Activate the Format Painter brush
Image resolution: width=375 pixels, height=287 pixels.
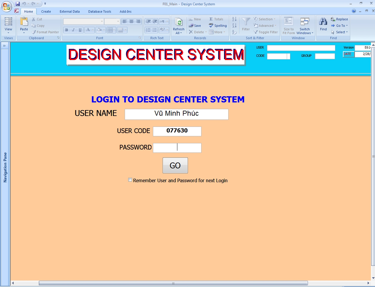(45, 32)
